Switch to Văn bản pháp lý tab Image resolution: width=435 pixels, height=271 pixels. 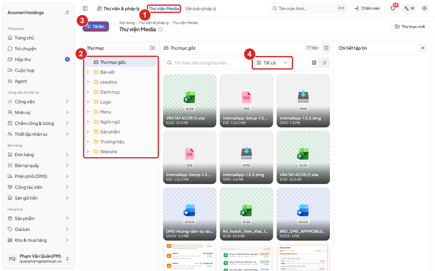pyautogui.click(x=201, y=8)
